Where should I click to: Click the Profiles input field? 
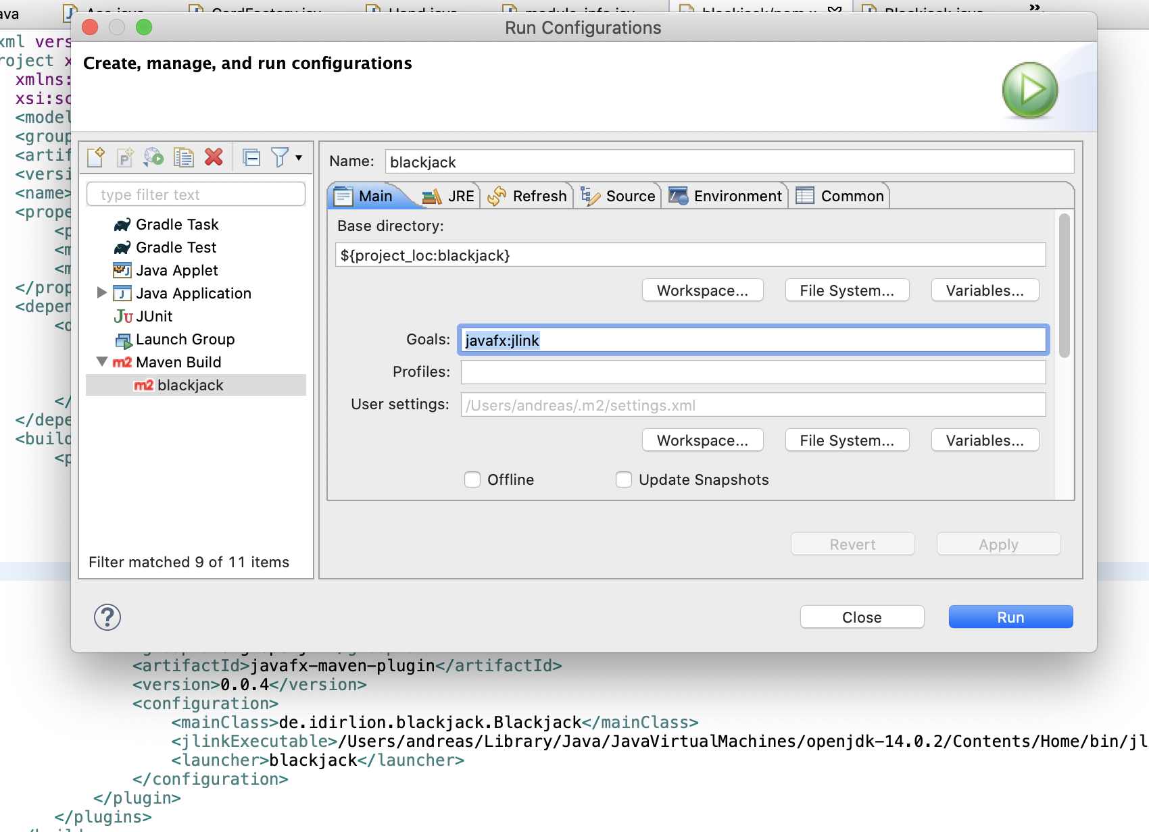[x=753, y=372]
